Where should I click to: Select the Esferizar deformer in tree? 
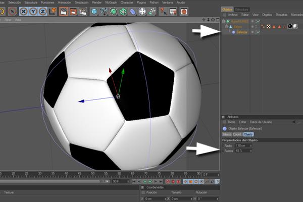click(242, 32)
